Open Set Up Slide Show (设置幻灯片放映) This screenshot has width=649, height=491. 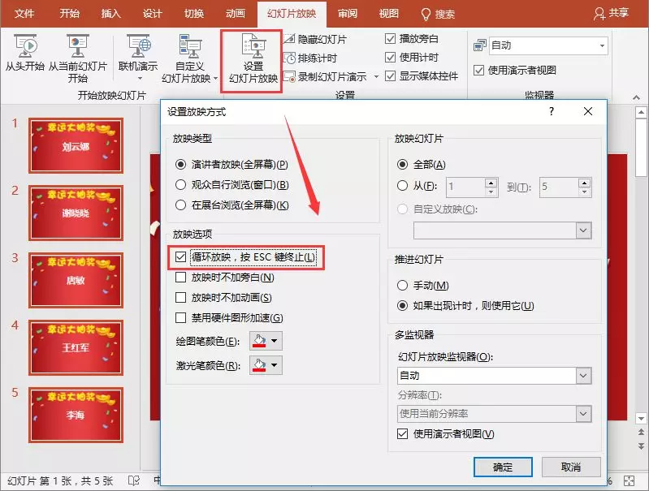point(253,60)
